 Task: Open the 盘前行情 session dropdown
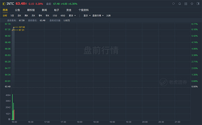(98, 15)
